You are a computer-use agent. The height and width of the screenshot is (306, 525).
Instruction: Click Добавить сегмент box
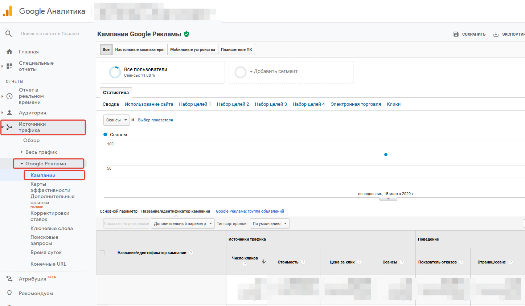[291, 72]
